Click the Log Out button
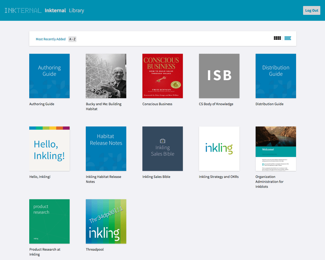The width and height of the screenshot is (325, 260). tap(312, 11)
